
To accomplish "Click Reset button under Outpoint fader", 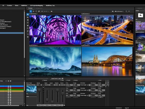I will (57, 105).
